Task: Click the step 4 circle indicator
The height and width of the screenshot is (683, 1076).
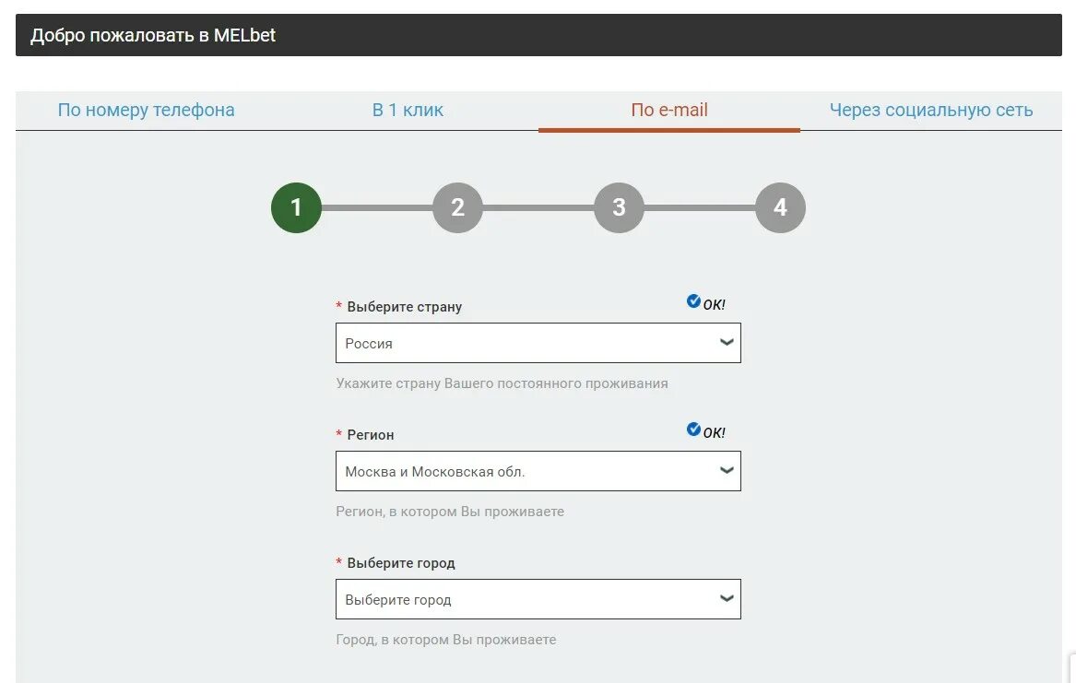Action: [780, 207]
